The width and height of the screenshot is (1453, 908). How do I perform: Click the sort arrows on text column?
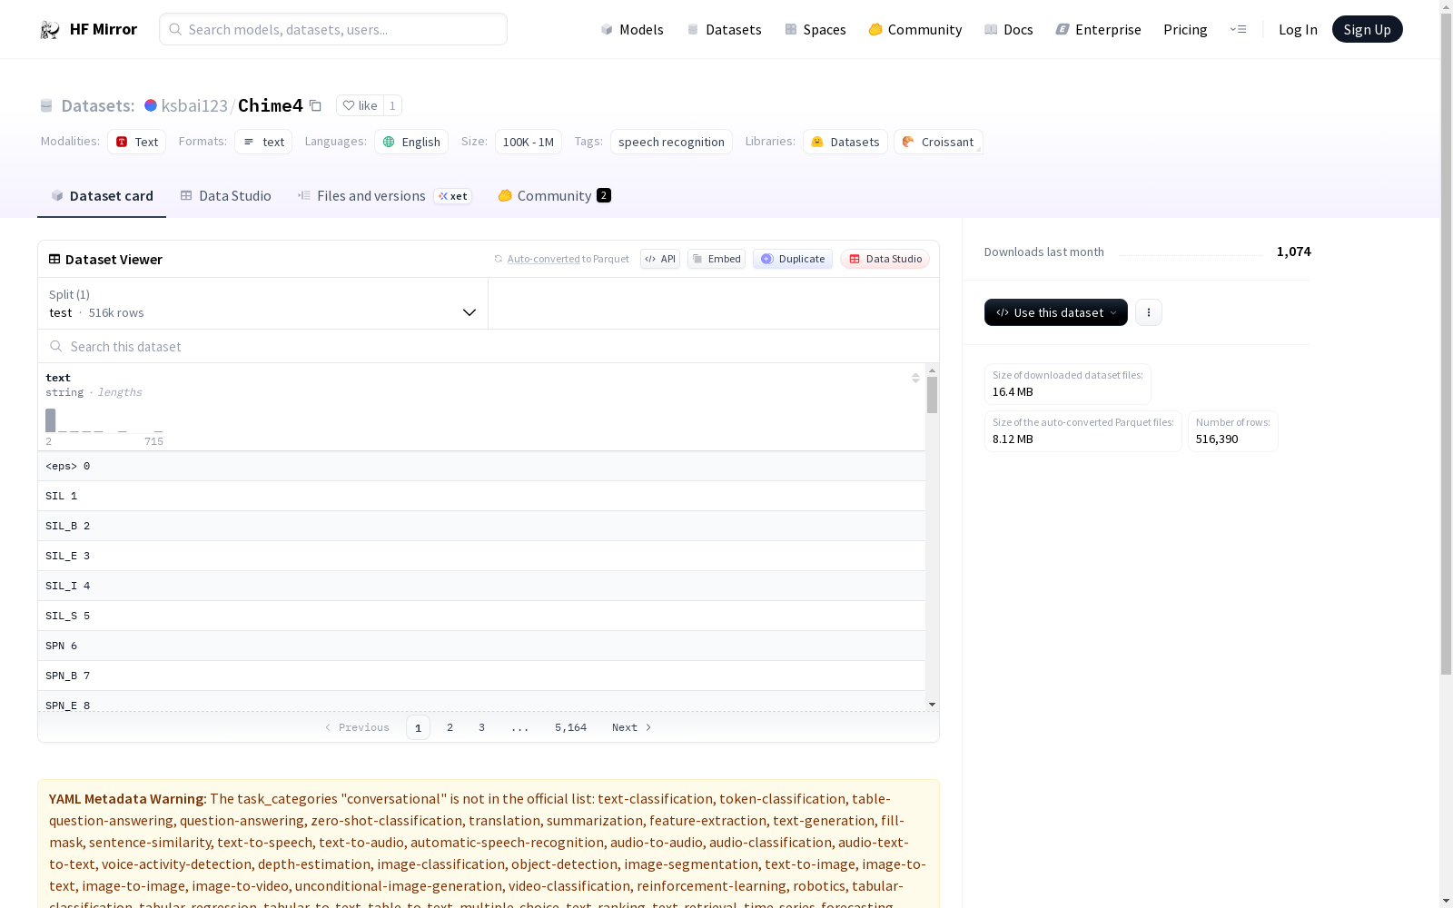[915, 378]
